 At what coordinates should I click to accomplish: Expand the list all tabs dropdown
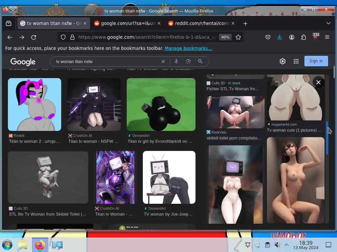(x=328, y=23)
